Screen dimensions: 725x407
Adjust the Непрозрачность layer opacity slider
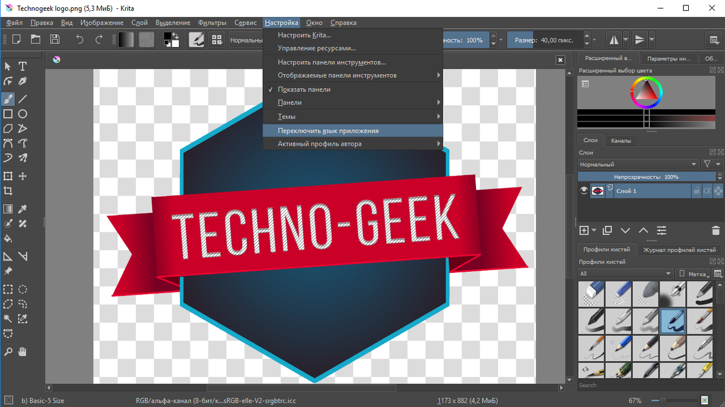[646, 177]
